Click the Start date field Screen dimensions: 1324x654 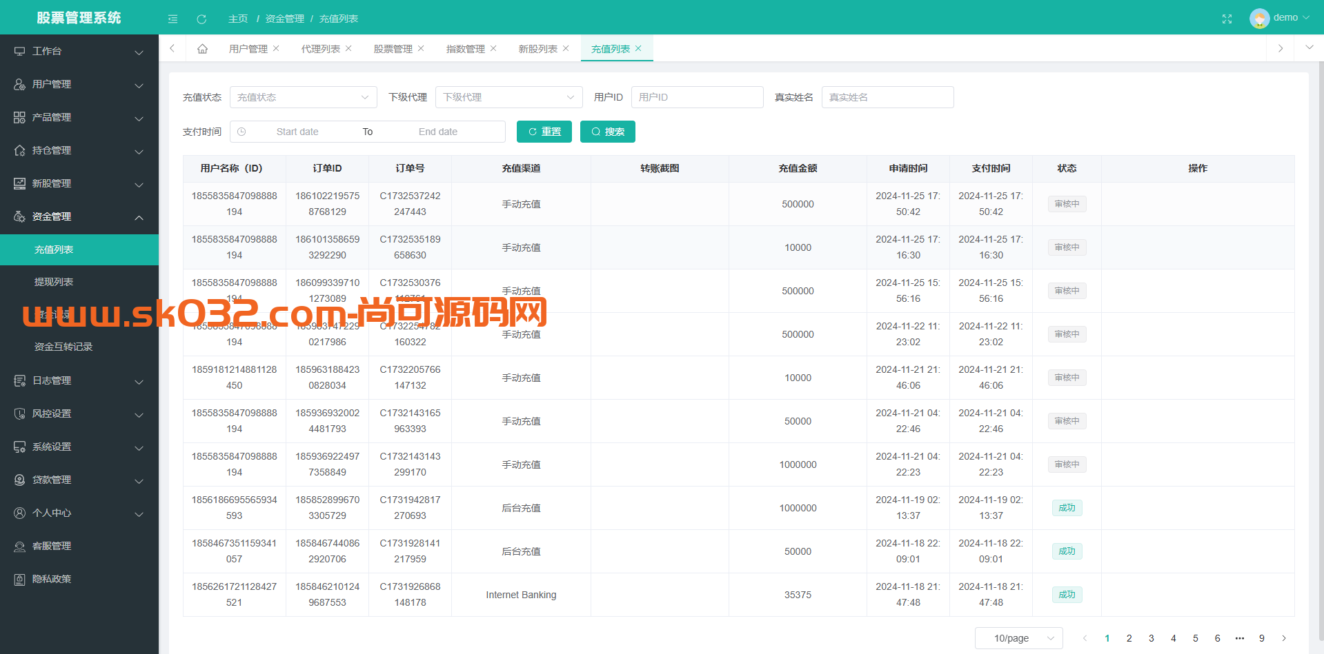click(297, 132)
